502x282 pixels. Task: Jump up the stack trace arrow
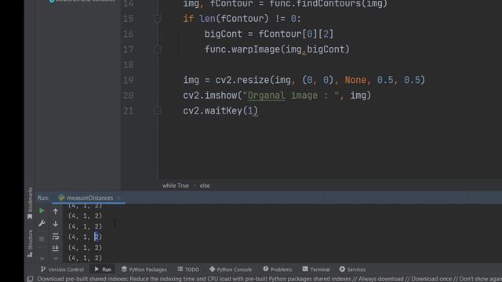pos(56,211)
